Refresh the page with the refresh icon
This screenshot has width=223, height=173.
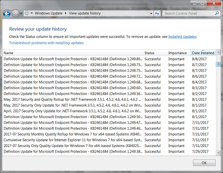[x=157, y=13]
